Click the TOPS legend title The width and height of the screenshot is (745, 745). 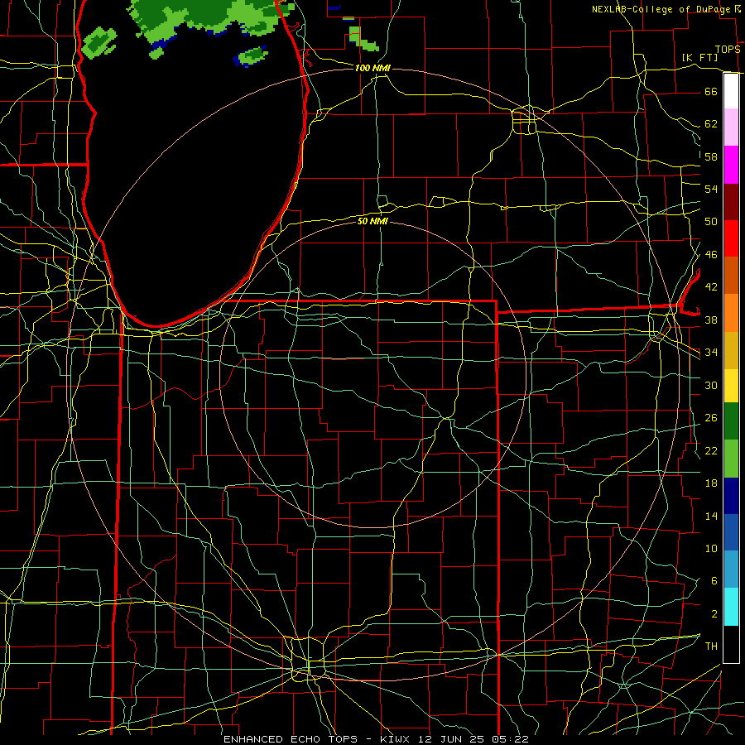[x=728, y=49]
